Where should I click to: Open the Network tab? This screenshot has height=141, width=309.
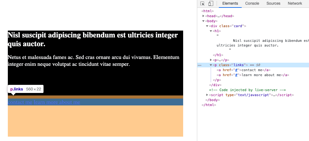tap(295, 3)
